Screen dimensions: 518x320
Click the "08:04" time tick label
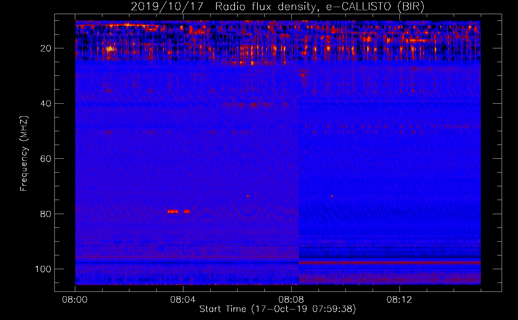point(183,300)
